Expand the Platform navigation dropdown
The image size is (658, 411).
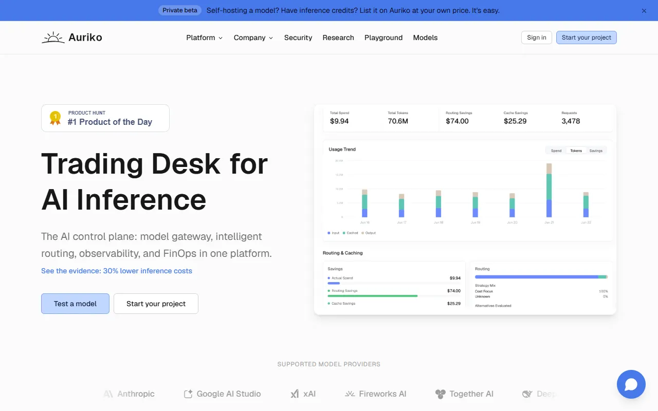(x=205, y=38)
